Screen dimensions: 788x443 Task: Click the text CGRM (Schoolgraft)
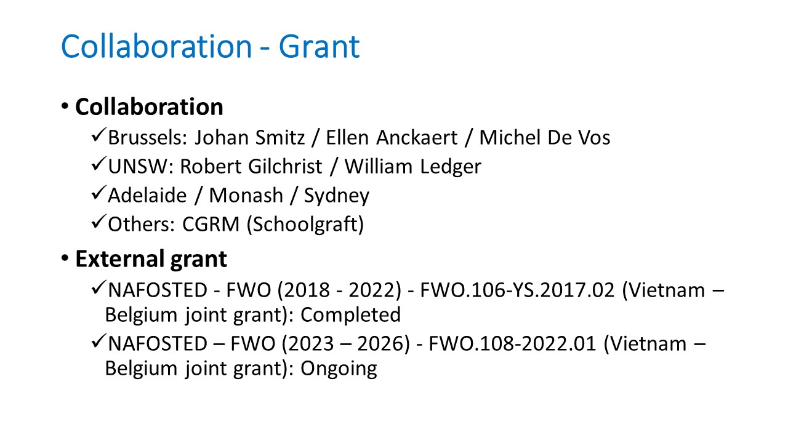273,225
